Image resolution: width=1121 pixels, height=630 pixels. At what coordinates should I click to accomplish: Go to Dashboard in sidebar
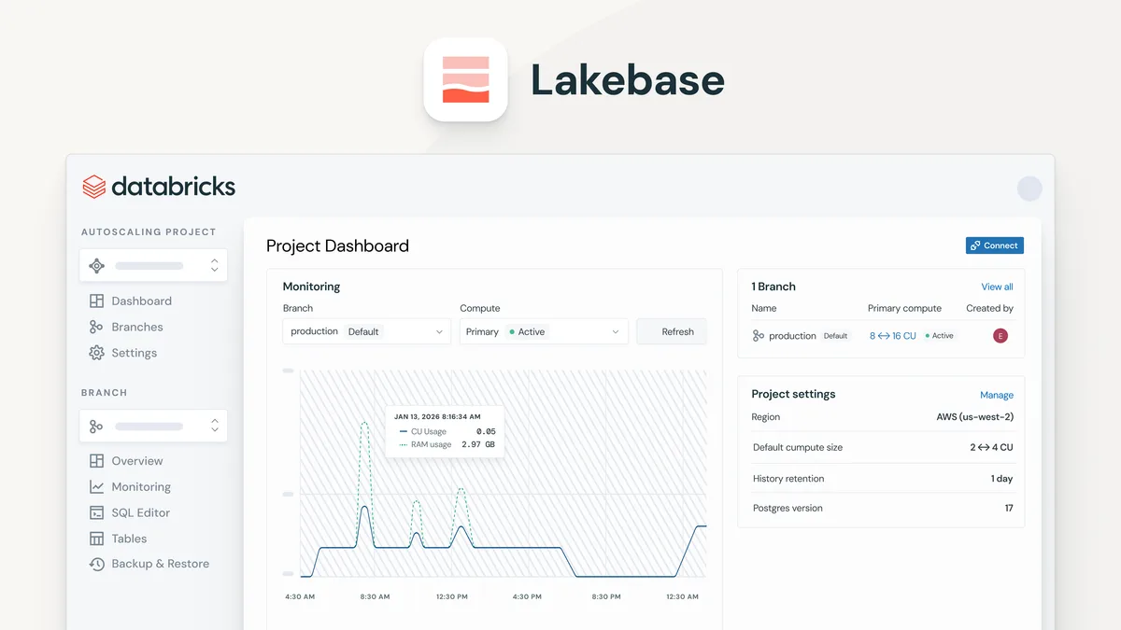(x=141, y=301)
